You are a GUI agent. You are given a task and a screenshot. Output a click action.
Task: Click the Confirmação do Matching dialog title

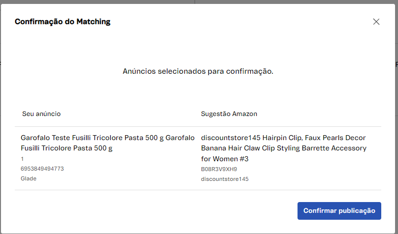pos(63,22)
